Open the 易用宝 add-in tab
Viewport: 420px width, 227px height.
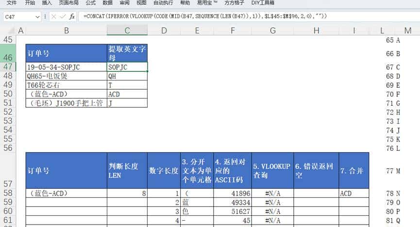(x=207, y=3)
